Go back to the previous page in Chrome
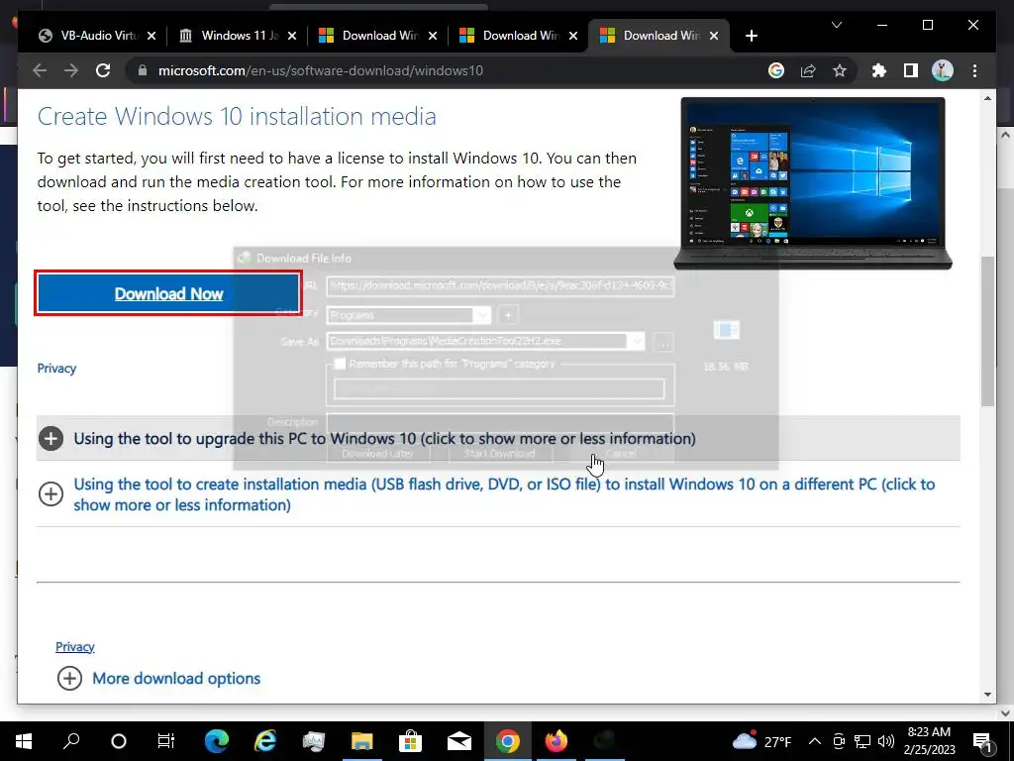 [x=40, y=70]
